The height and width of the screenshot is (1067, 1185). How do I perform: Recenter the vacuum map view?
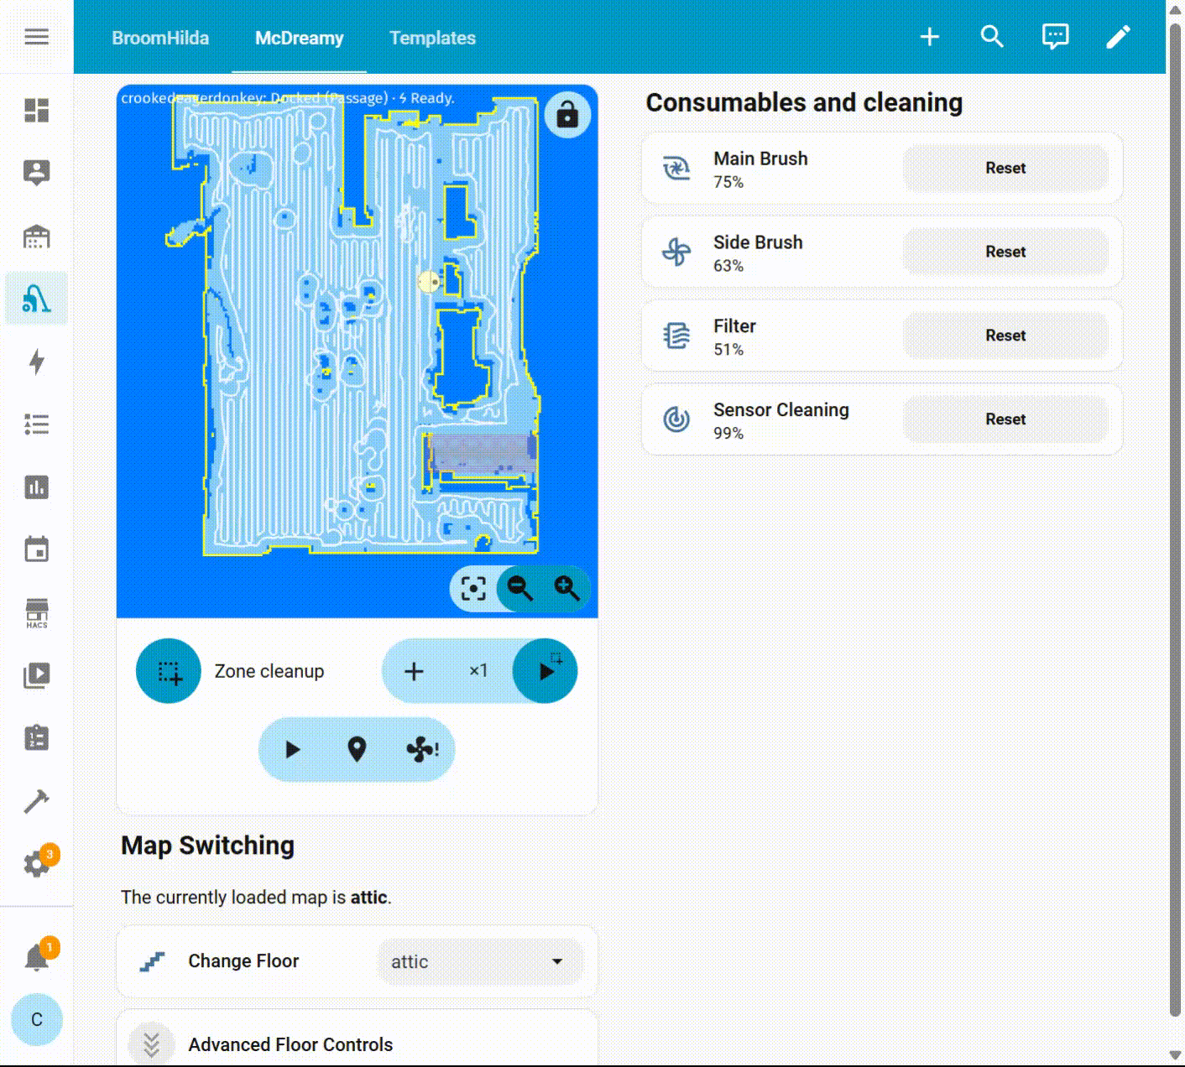473,588
